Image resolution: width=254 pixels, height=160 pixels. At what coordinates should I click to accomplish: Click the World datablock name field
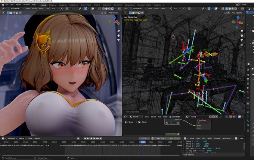pyautogui.click(x=199, y=117)
